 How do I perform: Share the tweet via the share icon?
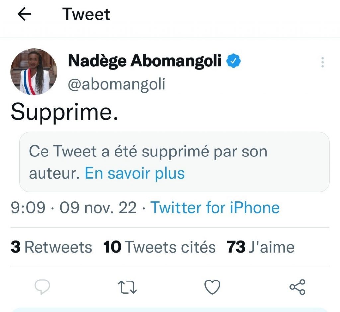pyautogui.click(x=297, y=287)
